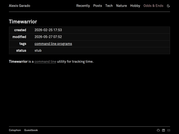Select the modified date 2026-05-27 07:52
The image size is (179, 134).
coord(48,37)
